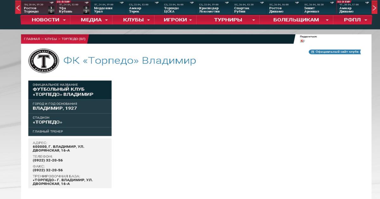Visit Официальный сайт клуба
The image size is (380, 199).
(335, 52)
